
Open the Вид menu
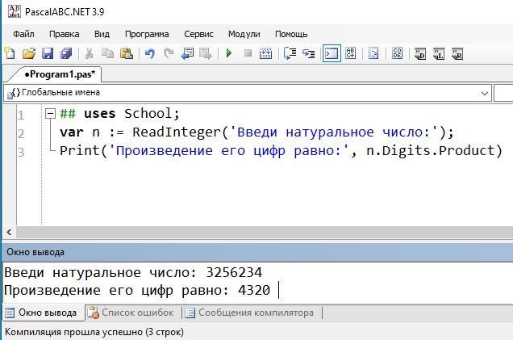pos(102,34)
